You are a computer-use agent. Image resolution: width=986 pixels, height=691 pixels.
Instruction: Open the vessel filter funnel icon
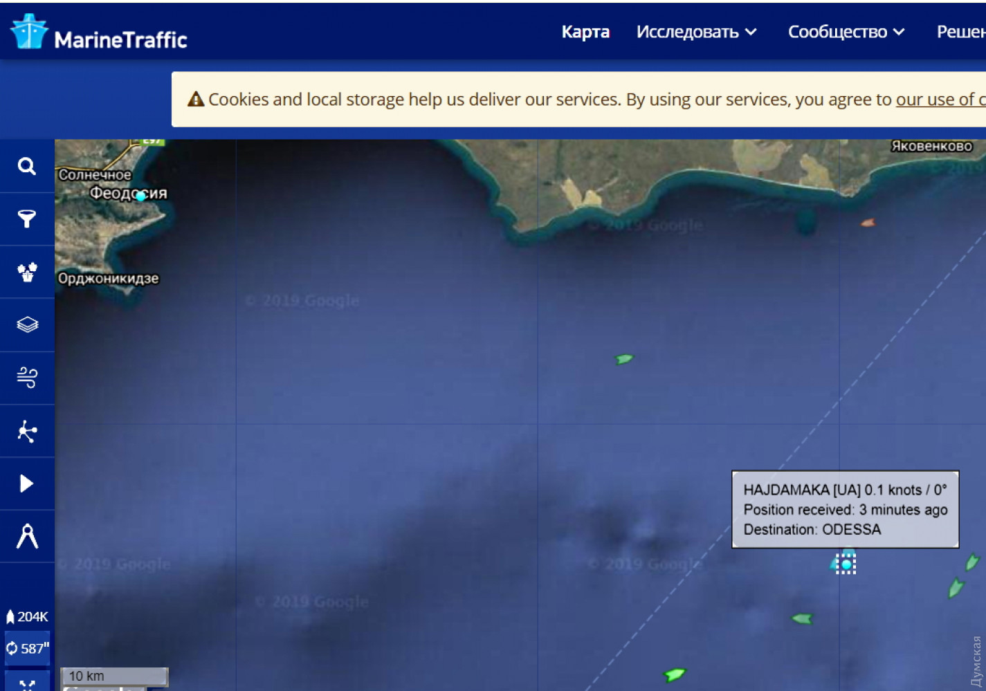coord(27,219)
